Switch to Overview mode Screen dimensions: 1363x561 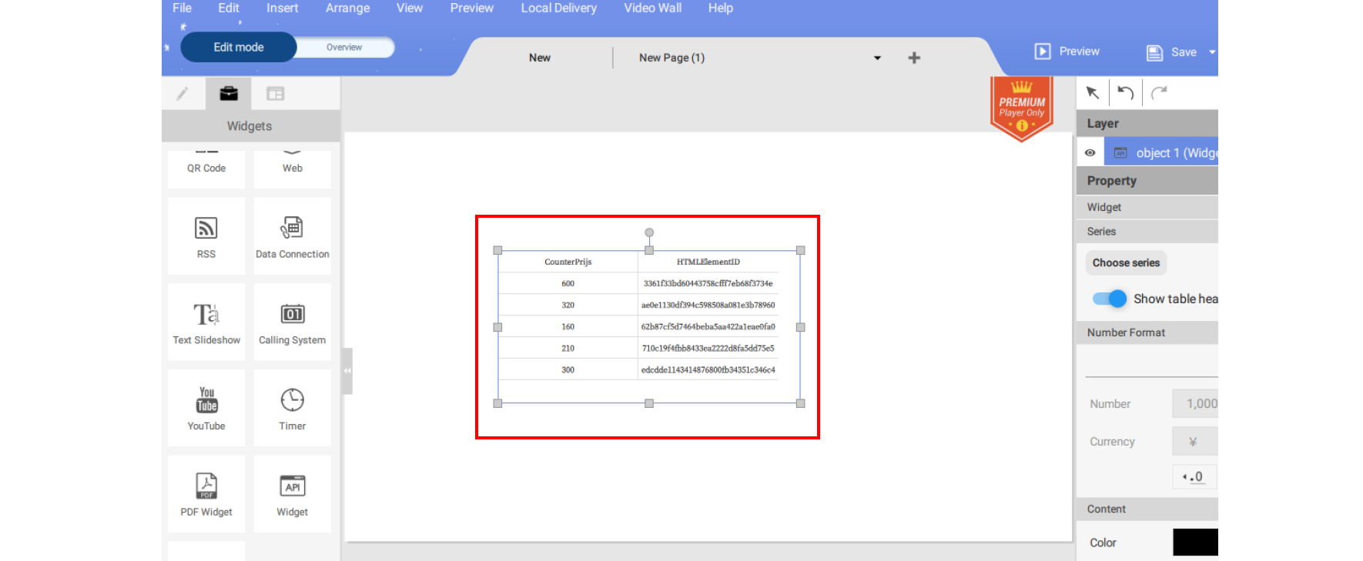pyautogui.click(x=344, y=47)
